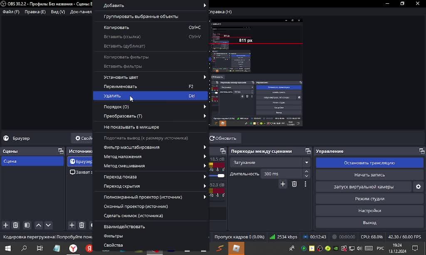This screenshot has width=426, height=255.
Task: Open the volume tray icon
Action: (359, 248)
